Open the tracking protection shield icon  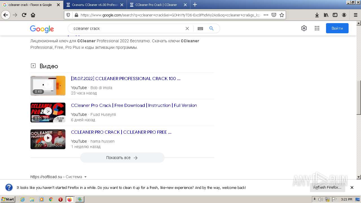click(x=69, y=15)
